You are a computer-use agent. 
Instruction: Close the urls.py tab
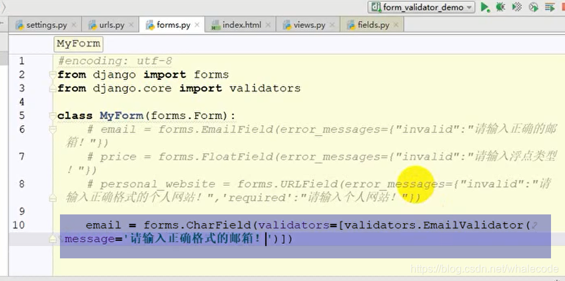pos(131,25)
